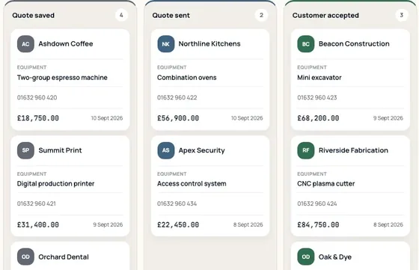Image resolution: width=419 pixels, height=270 pixels.
Task: Open the Northline Kitchens customer name
Action: [x=209, y=44]
